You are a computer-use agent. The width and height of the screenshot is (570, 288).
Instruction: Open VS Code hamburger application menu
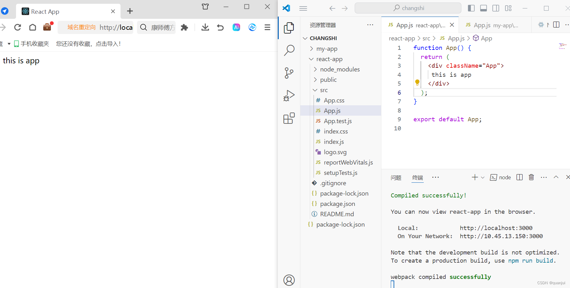click(303, 8)
